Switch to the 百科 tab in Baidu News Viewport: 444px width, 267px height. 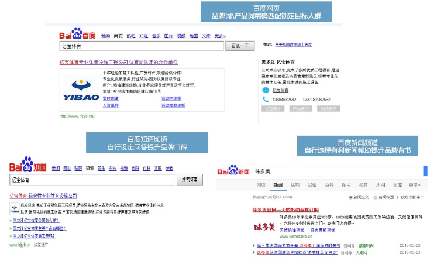(329, 185)
